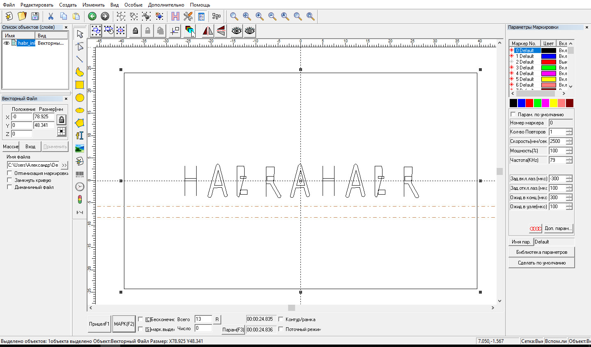Screen dimensions: 591x347
Task: Check Парам. по умолчанию checkbox
Action: [513, 114]
